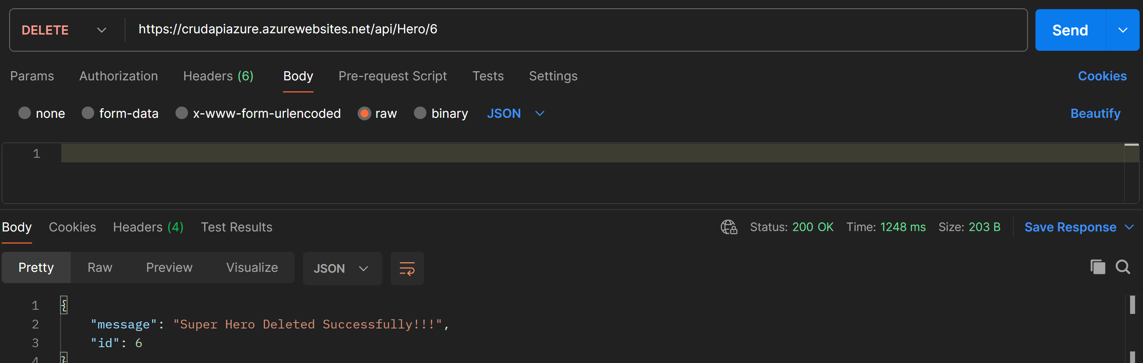Click the network globe icon beside Status
This screenshot has height=363, width=1143.
pos(729,227)
